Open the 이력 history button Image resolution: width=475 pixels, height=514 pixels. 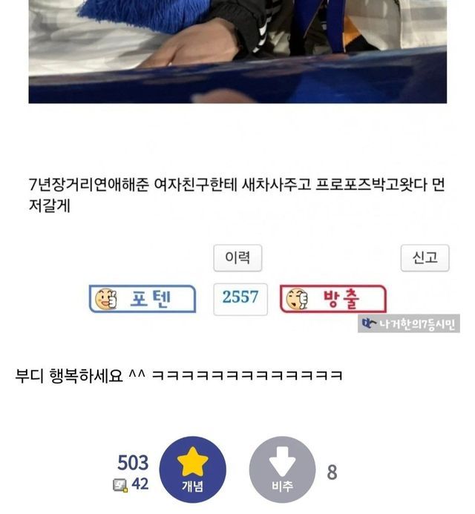(237, 257)
